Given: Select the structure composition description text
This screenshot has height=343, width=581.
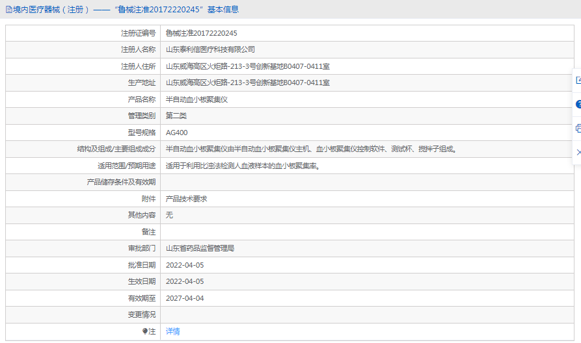Looking at the screenshot, I should (x=312, y=149).
